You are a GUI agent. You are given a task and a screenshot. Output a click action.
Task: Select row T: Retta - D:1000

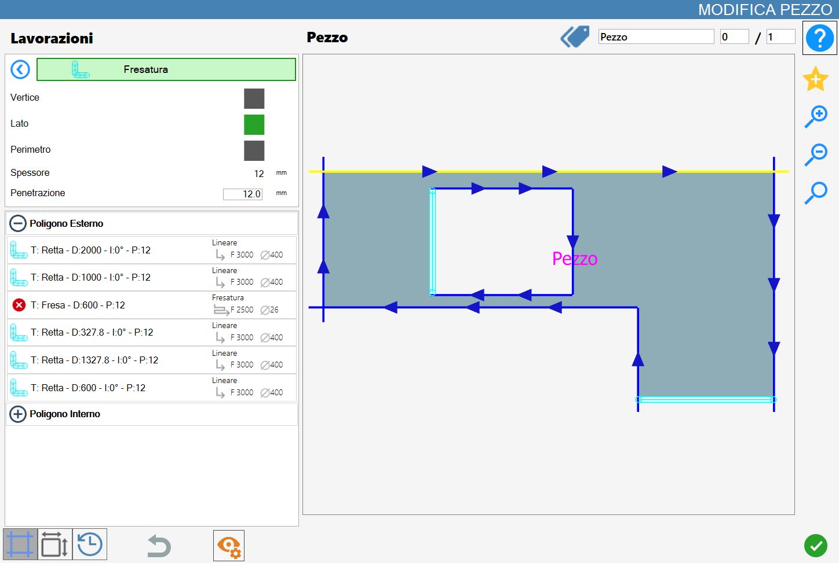coord(152,278)
